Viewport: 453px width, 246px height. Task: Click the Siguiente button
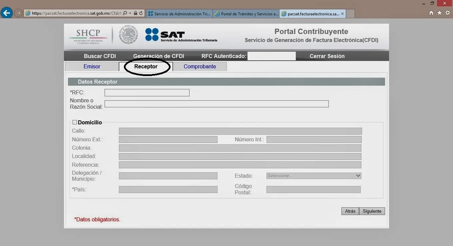click(x=372, y=211)
